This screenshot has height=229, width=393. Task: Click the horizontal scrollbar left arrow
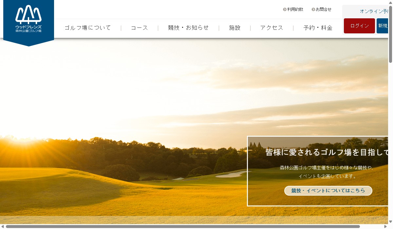[2, 226]
